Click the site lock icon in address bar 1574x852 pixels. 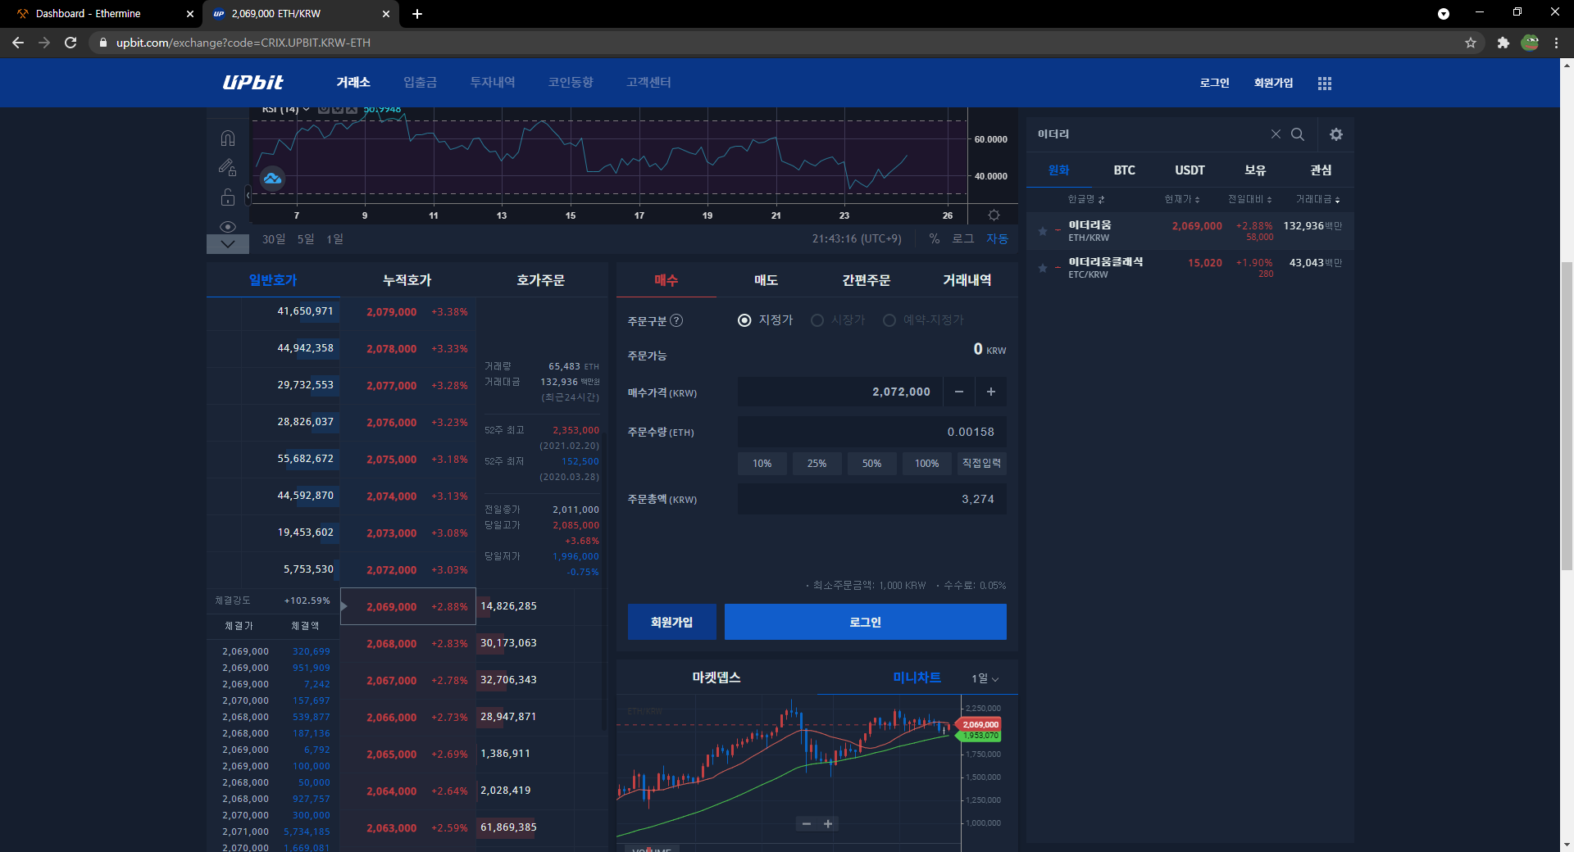pyautogui.click(x=102, y=43)
